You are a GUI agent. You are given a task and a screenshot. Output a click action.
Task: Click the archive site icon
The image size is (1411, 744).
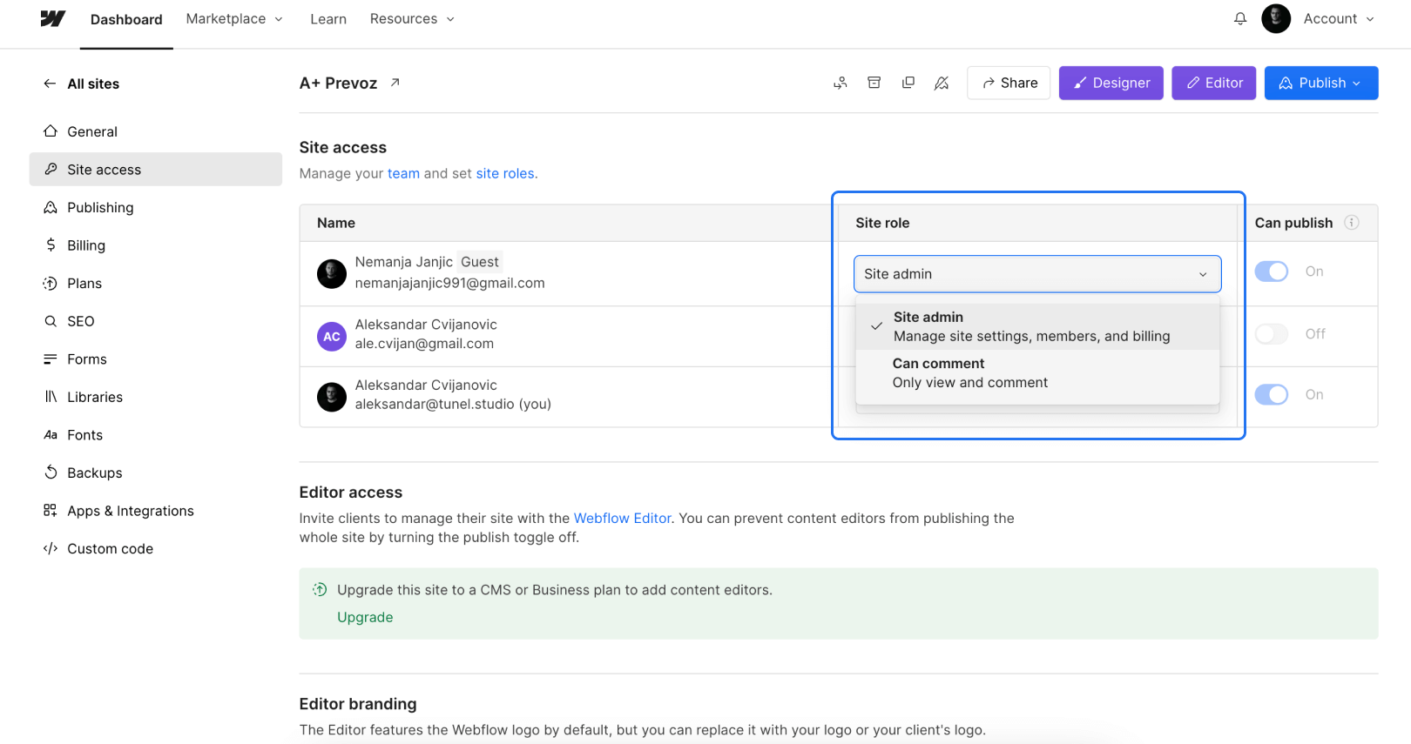tap(874, 83)
